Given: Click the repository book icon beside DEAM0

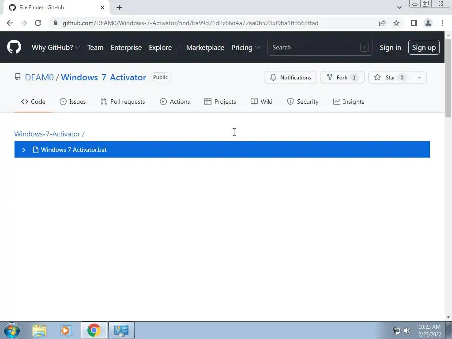Looking at the screenshot, I should (18, 77).
